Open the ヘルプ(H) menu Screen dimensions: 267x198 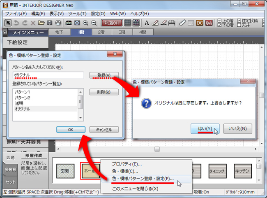tap(140, 14)
